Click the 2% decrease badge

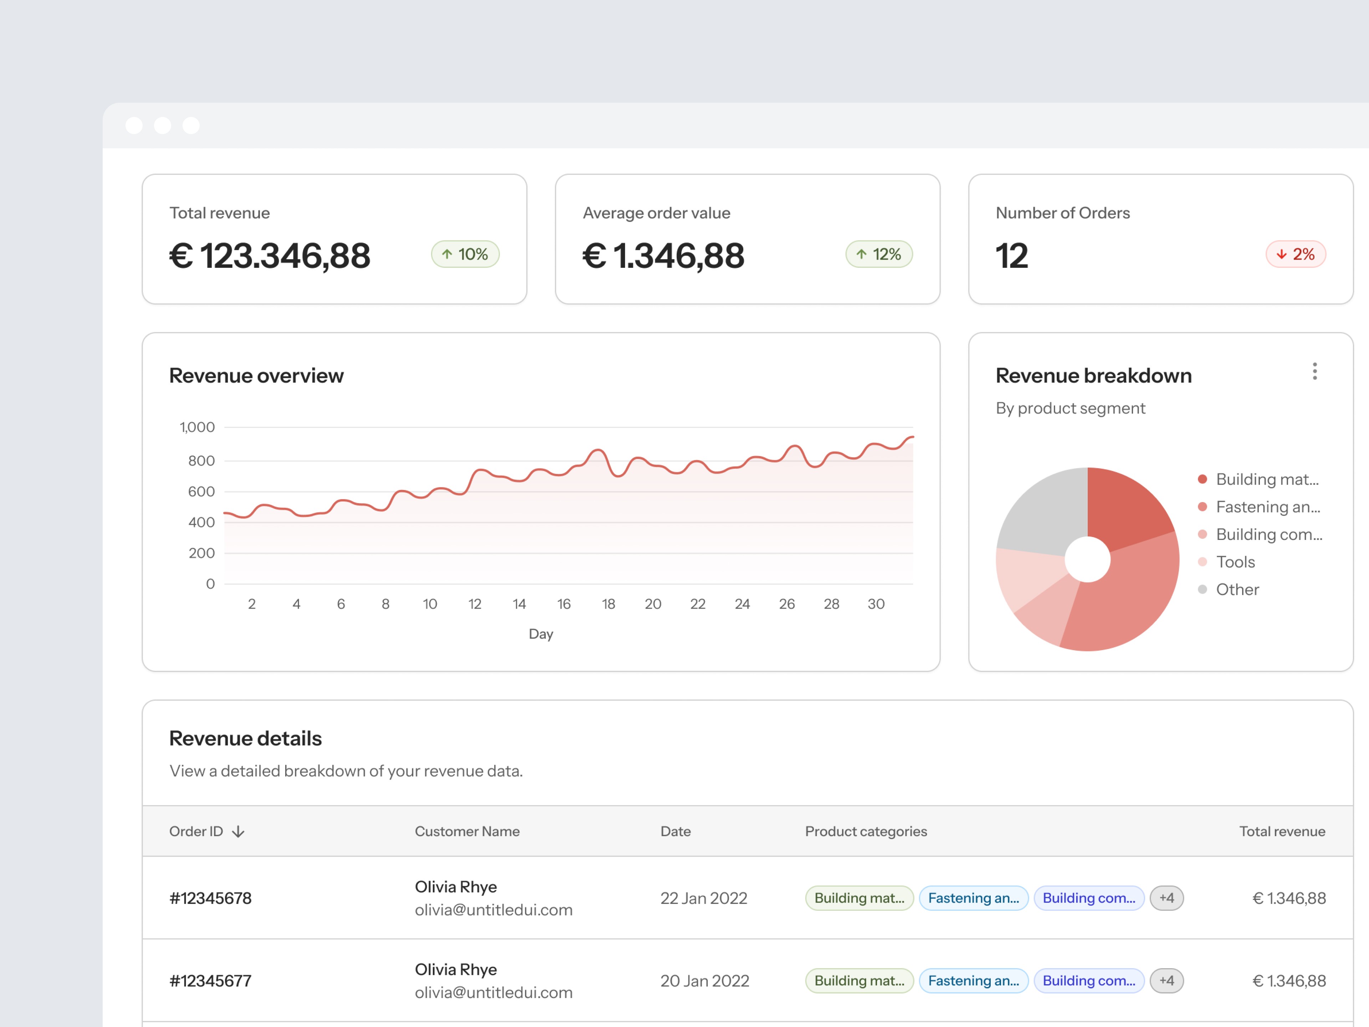coord(1295,254)
